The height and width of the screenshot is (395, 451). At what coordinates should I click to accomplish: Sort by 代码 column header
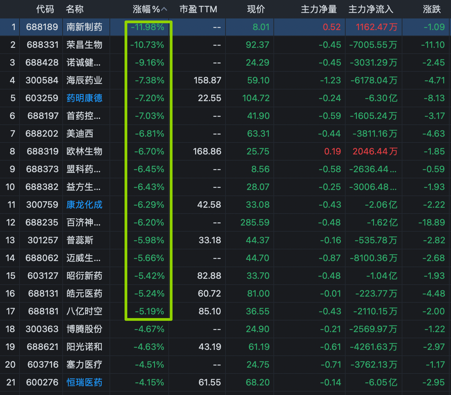pos(45,9)
